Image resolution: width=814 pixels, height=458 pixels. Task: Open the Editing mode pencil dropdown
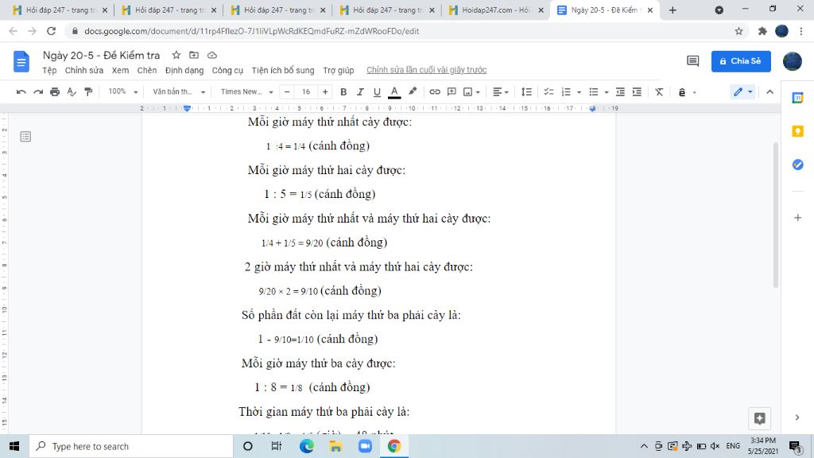pos(742,92)
